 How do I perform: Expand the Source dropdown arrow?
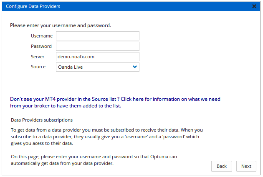tap(134, 67)
